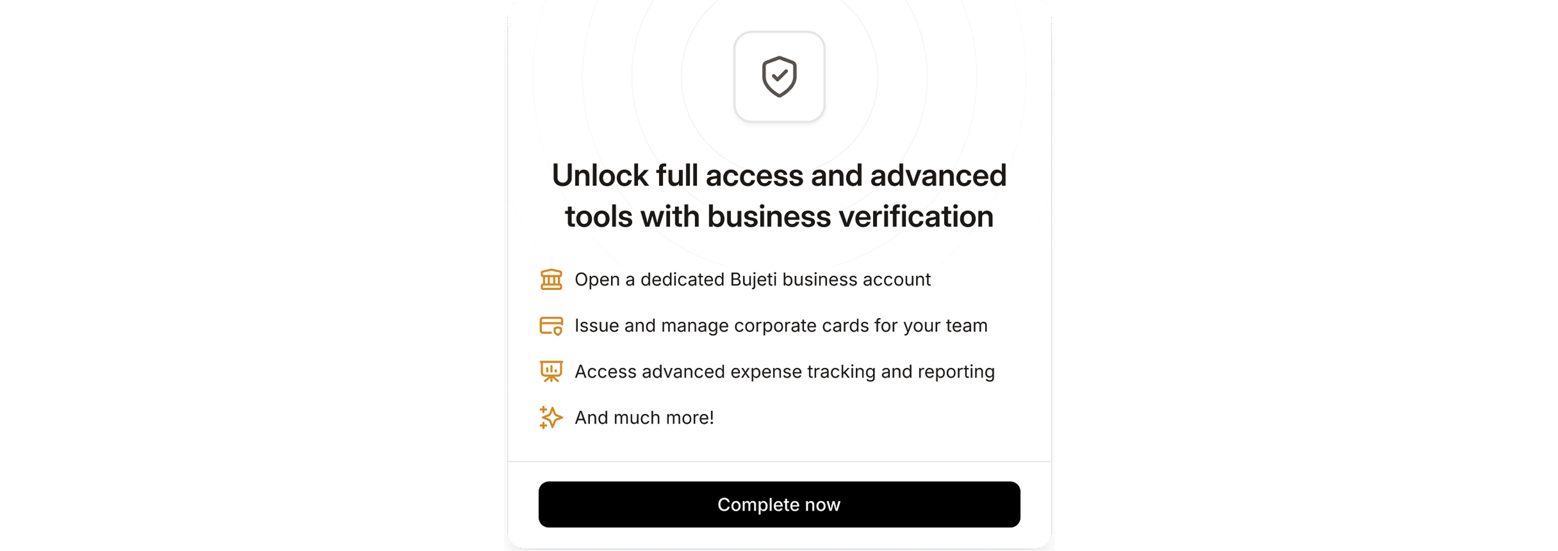Click the word 'Bujeti' in the first benefit
Viewport: 1558px width, 551px height.
tap(753, 280)
